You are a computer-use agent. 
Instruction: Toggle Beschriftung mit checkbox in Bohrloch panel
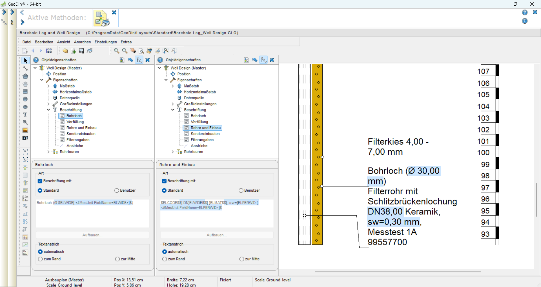tap(40, 181)
